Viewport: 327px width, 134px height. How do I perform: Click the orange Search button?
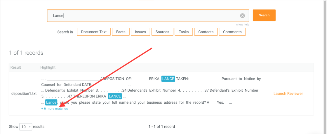coord(264,15)
